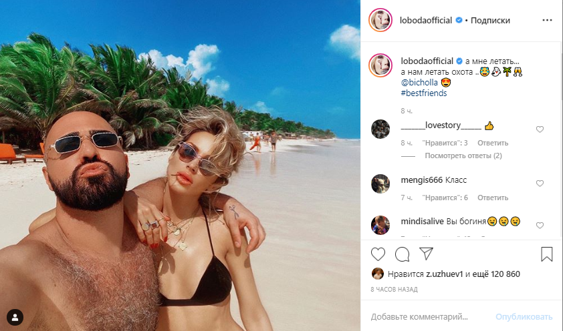View likes list 'ещё 120 860'

[x=496, y=274]
